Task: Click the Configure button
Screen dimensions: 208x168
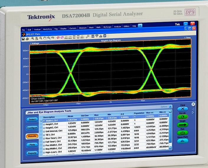Action: [32, 128]
